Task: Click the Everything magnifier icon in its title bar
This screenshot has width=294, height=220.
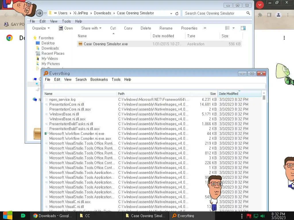Action: pos(46,73)
